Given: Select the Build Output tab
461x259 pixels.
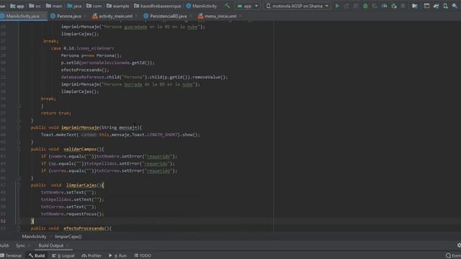Looking at the screenshot, I should (x=51, y=245).
